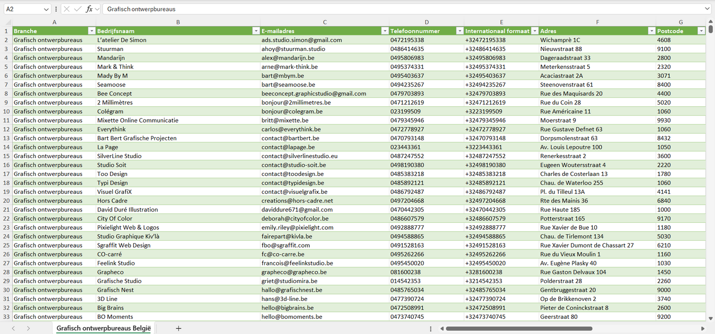Image resolution: width=715 pixels, height=334 pixels.
Task: Open the Telefoonnummer filter dropdown
Action: coord(460,31)
